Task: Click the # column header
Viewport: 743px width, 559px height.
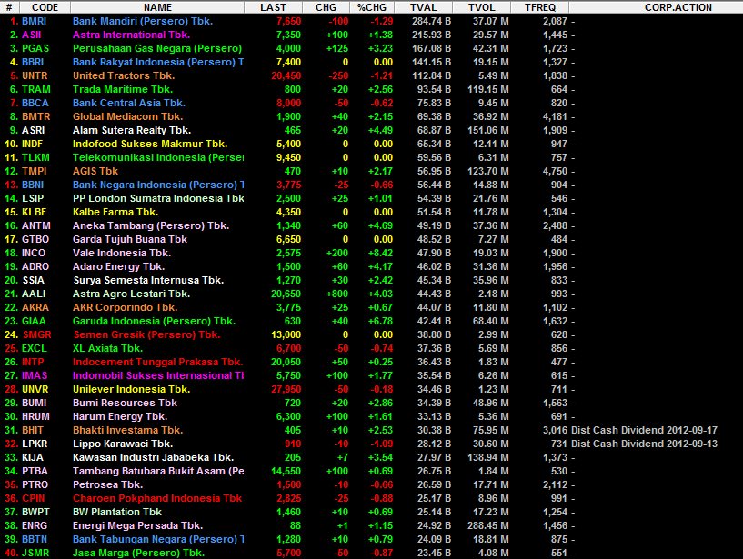Action: tap(9, 7)
